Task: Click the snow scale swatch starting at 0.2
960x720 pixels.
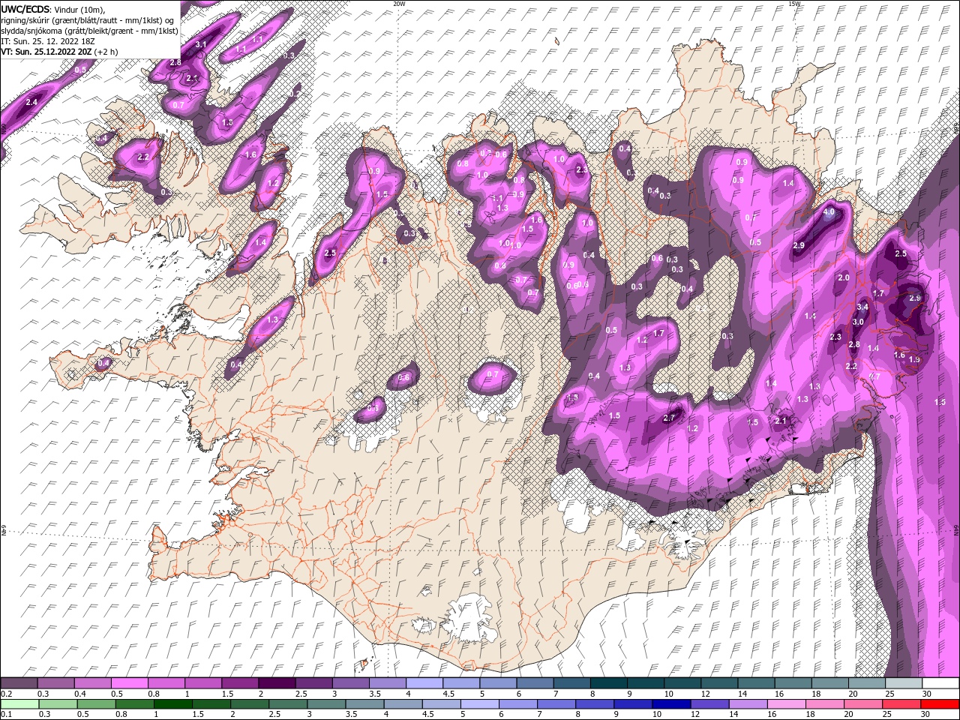Action: 19,683
